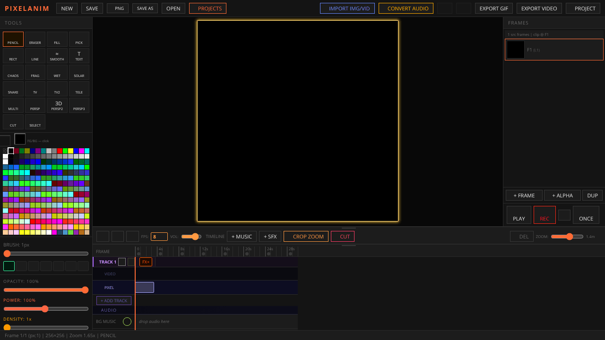Open the Projects menu
Screen dimensions: 605x340
click(x=207, y=8)
